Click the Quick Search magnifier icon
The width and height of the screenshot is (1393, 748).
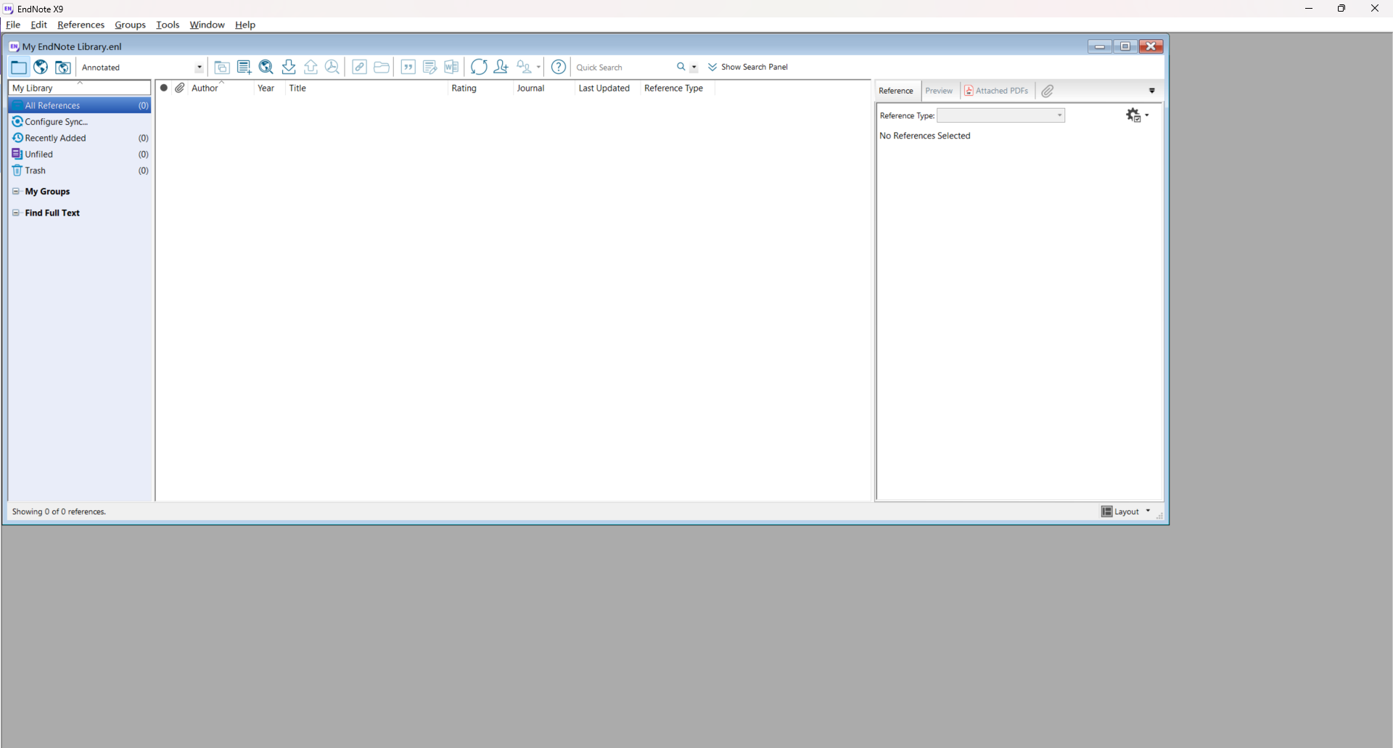pos(681,67)
